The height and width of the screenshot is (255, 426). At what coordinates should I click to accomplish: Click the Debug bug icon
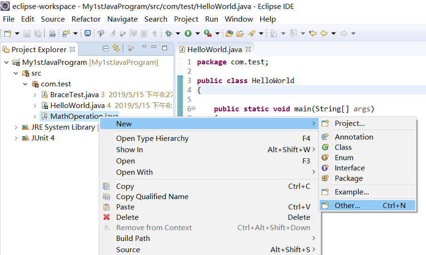[x=169, y=33]
